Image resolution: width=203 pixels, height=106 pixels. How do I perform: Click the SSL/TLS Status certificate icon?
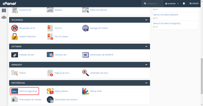[50, 37]
